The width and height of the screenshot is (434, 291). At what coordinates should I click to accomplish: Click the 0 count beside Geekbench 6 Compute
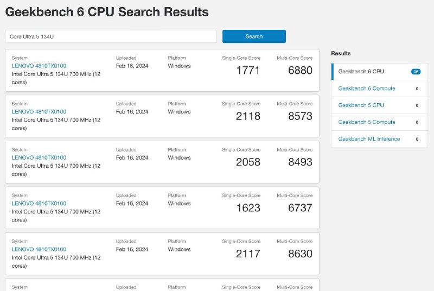417,88
